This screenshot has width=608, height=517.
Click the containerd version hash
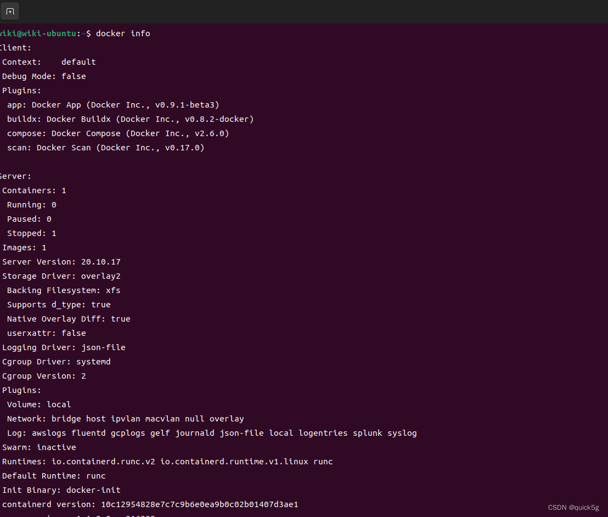point(199,504)
